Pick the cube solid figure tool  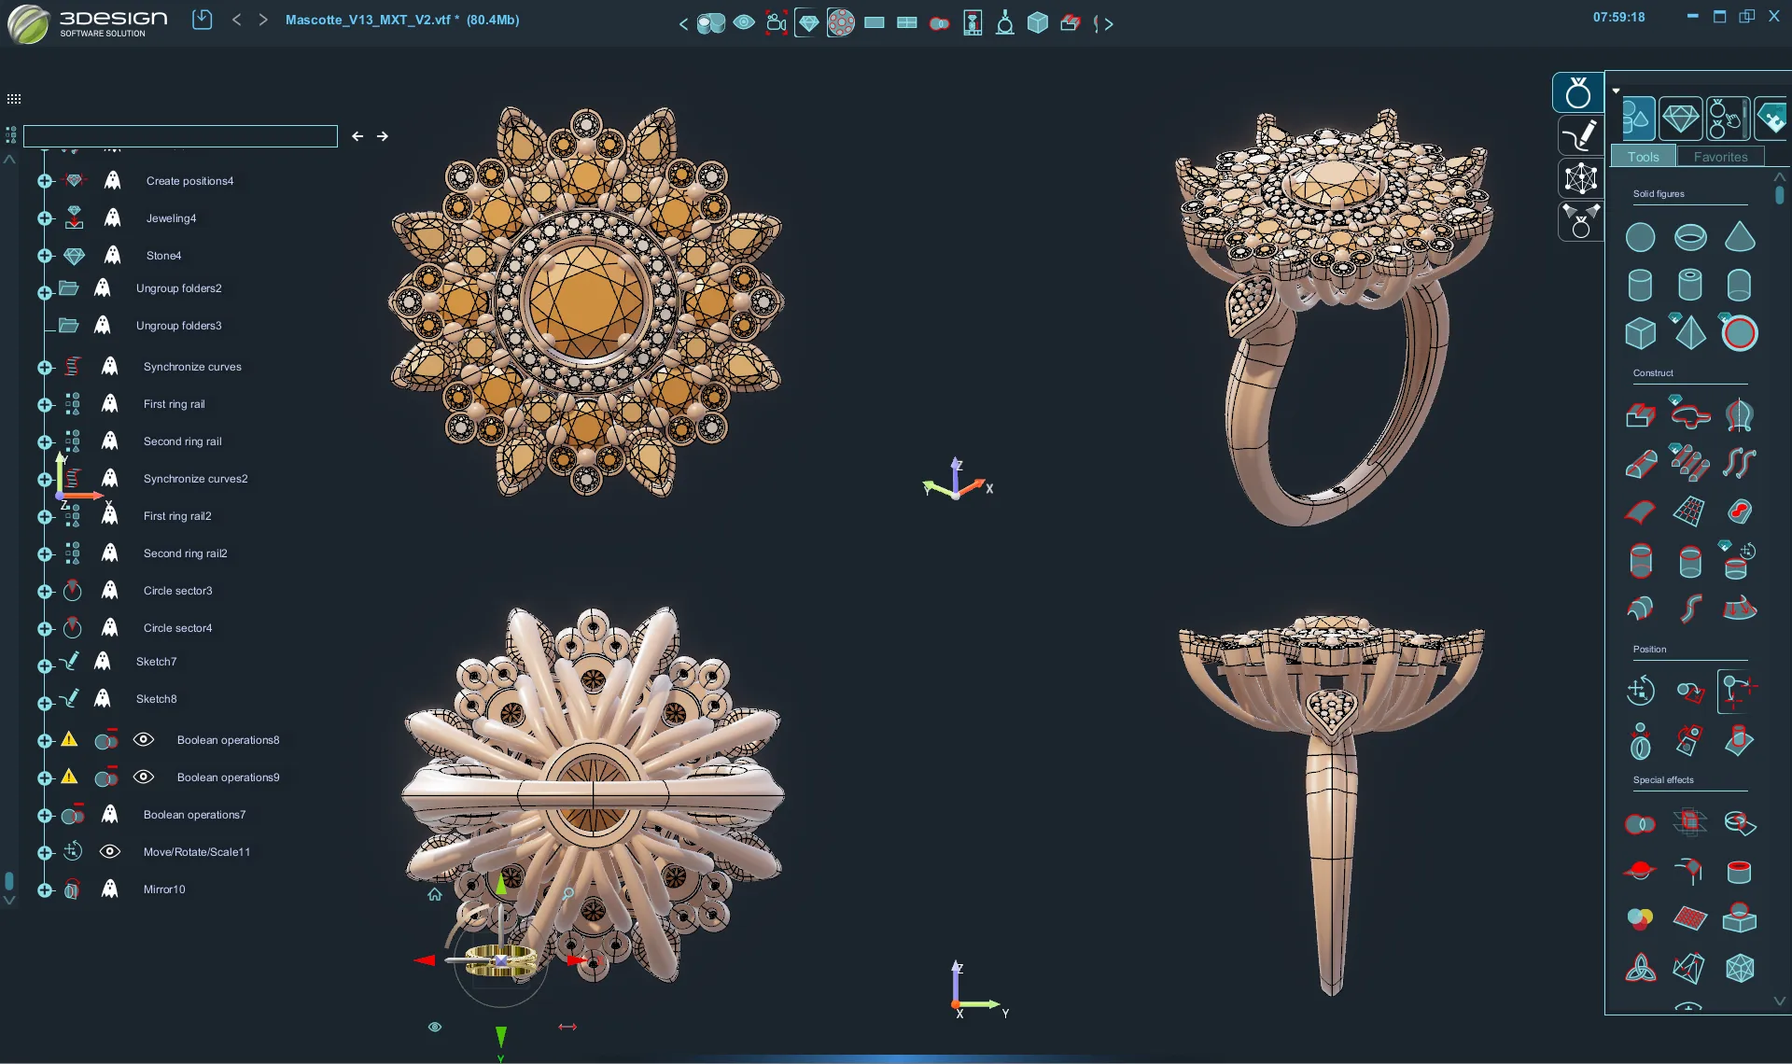point(1640,333)
